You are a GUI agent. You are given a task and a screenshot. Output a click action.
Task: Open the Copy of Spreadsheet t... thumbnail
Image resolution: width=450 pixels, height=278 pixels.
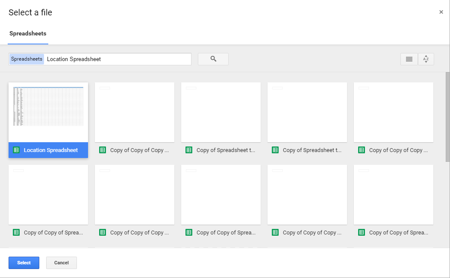click(x=221, y=112)
